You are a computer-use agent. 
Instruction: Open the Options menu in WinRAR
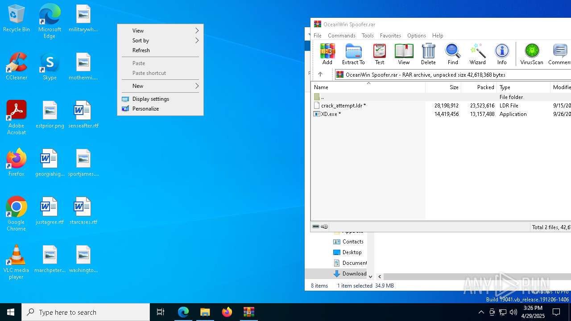pos(417,36)
